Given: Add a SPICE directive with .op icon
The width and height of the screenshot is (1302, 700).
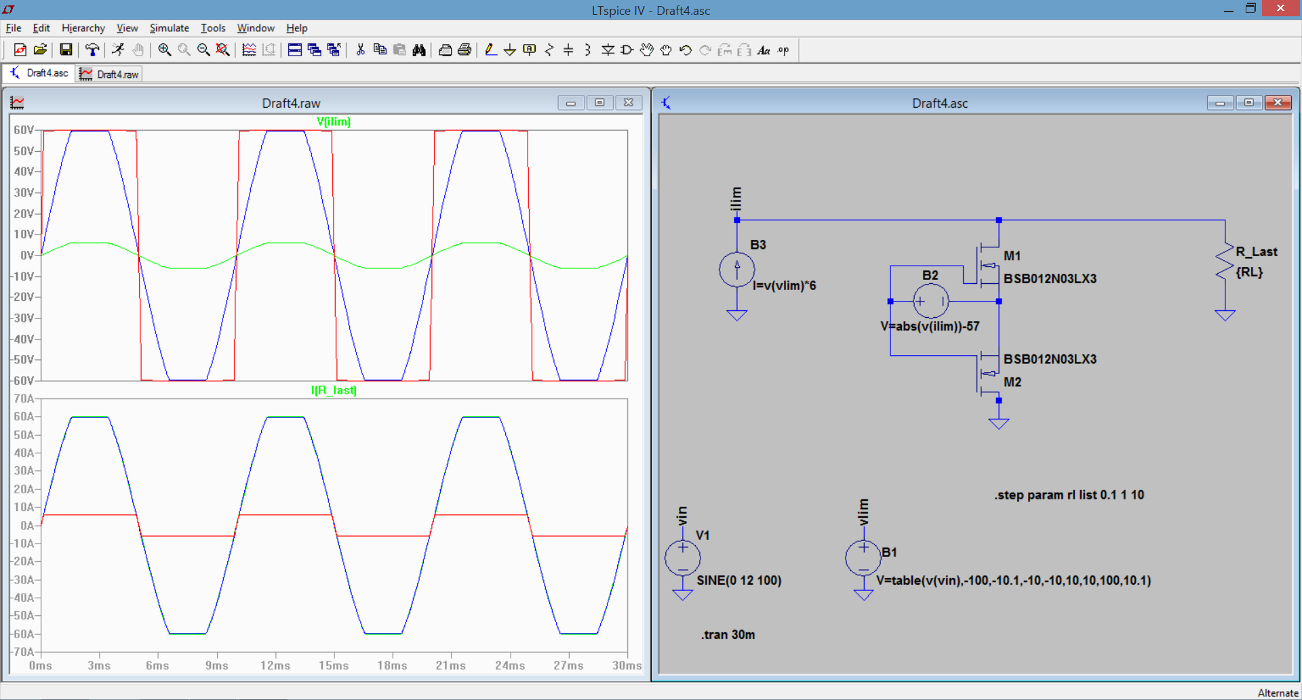Looking at the screenshot, I should [x=783, y=49].
